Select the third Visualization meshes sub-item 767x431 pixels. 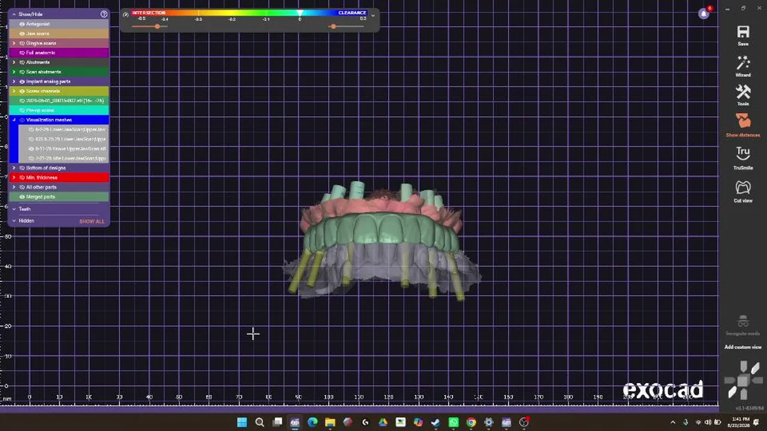click(64, 148)
